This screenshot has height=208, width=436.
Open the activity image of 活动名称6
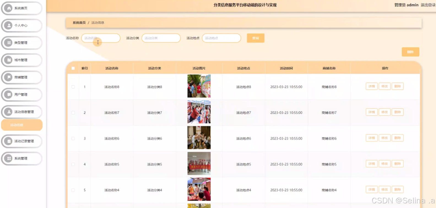click(x=199, y=138)
